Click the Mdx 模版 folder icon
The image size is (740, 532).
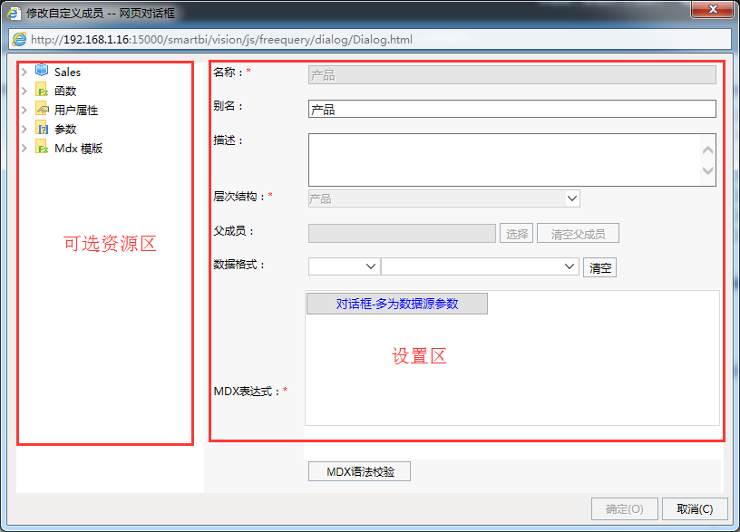pos(42,148)
